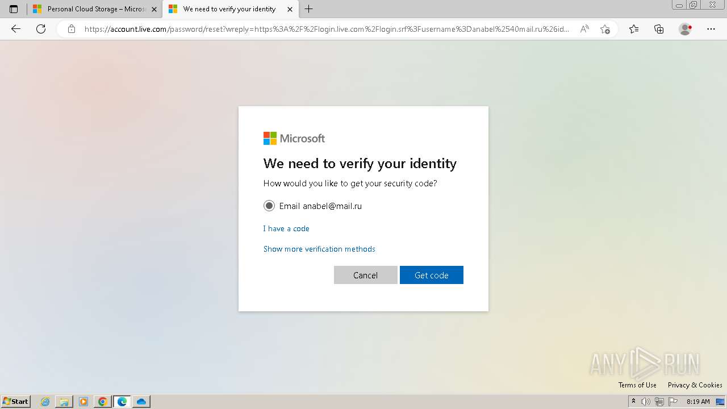The height and width of the screenshot is (409, 727).
Task: Launch Google Chrome from taskbar
Action: (x=103, y=402)
